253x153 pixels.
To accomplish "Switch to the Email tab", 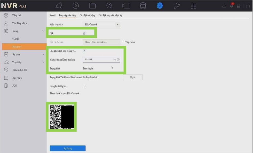I will 52,16.
